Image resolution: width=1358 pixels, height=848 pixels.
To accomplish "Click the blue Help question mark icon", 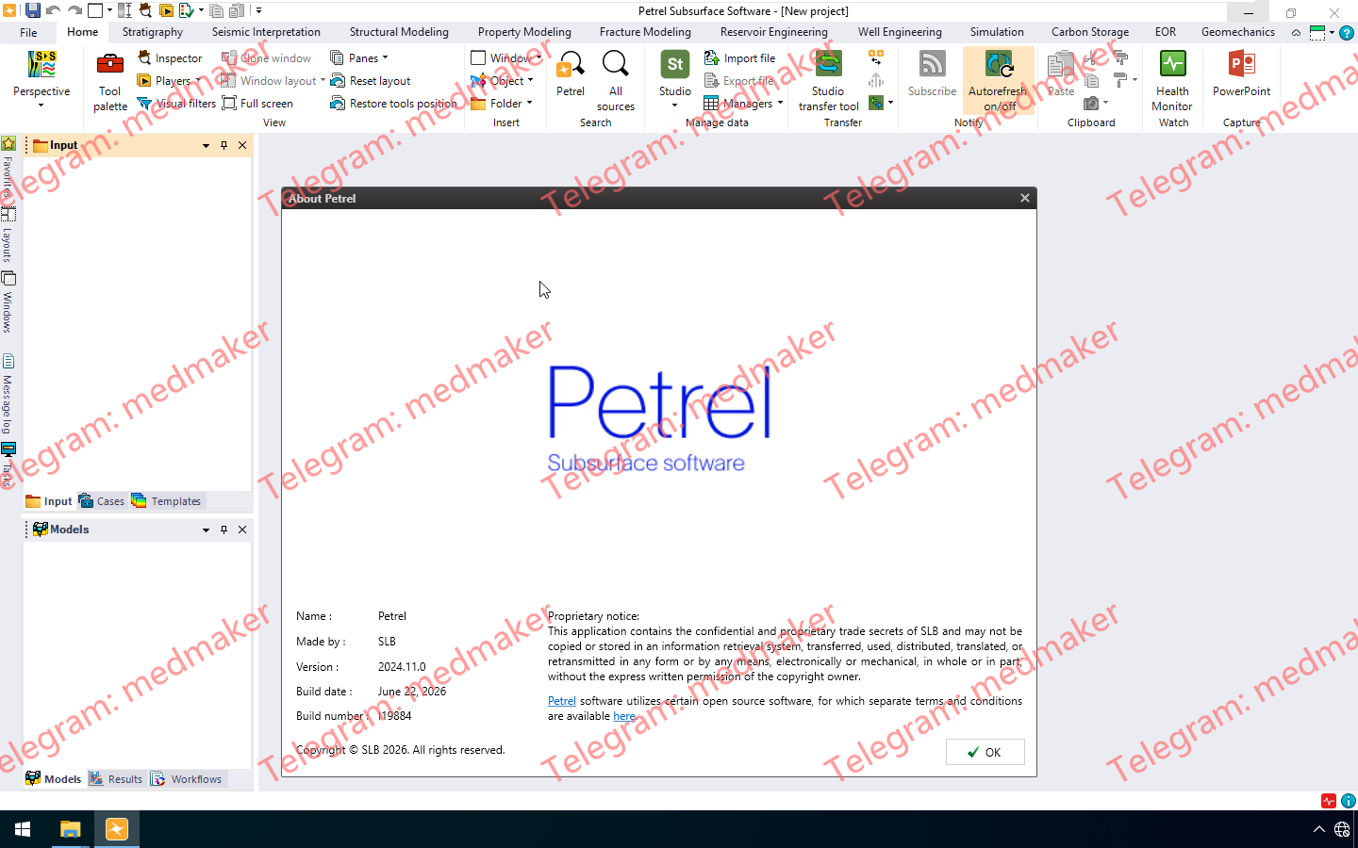I will tap(1347, 32).
